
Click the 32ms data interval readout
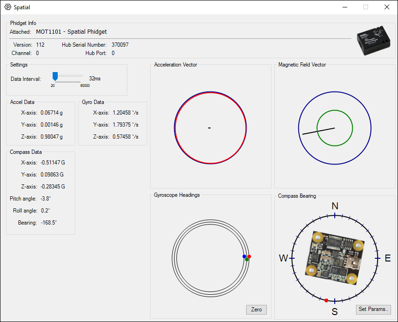click(95, 79)
